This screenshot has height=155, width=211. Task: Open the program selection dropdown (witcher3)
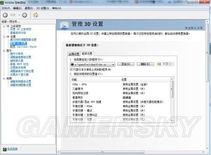point(92,64)
